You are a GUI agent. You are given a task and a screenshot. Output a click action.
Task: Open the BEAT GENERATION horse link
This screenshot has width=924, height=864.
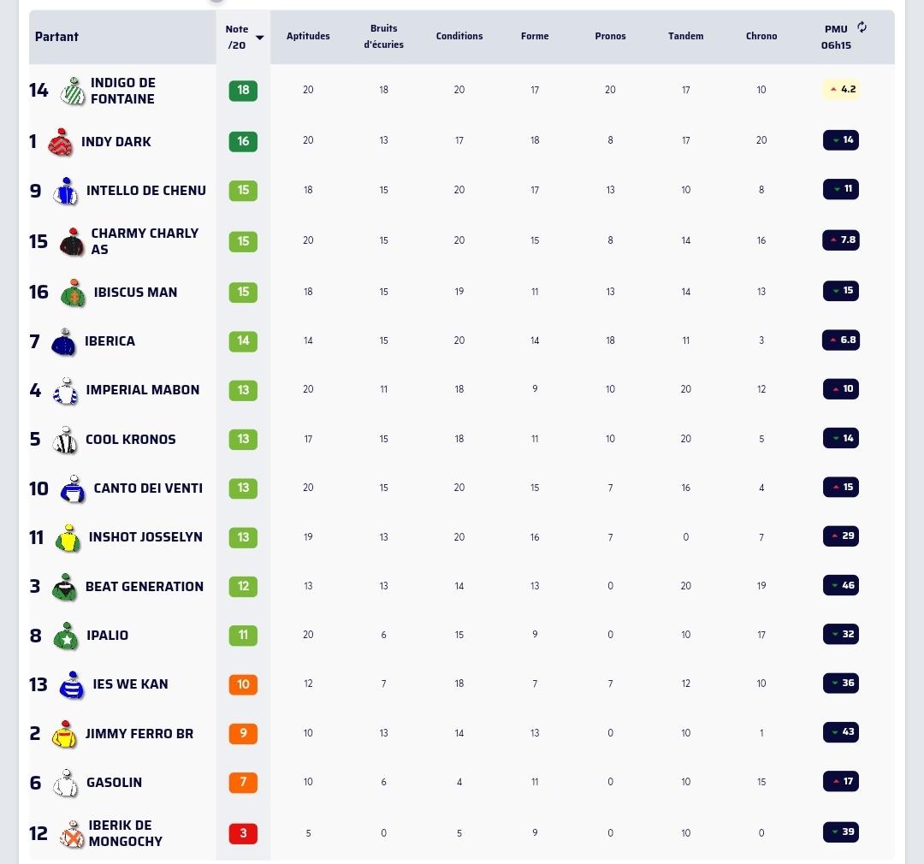(145, 587)
